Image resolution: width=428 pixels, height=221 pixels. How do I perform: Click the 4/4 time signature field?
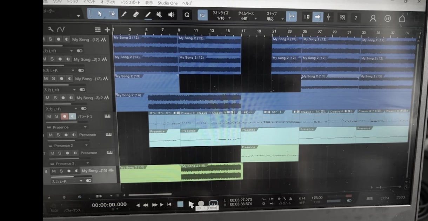pyautogui.click(x=302, y=198)
